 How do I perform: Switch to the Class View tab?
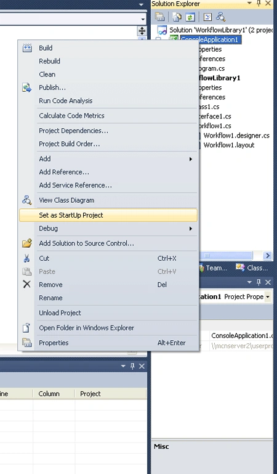tap(252, 268)
